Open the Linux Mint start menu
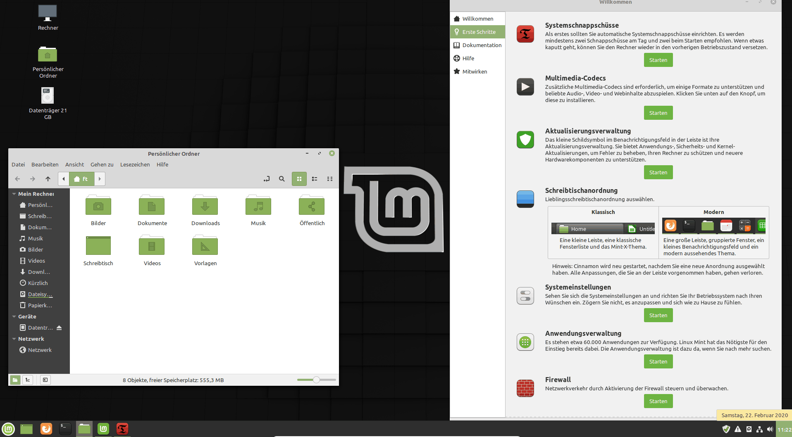 coord(8,429)
